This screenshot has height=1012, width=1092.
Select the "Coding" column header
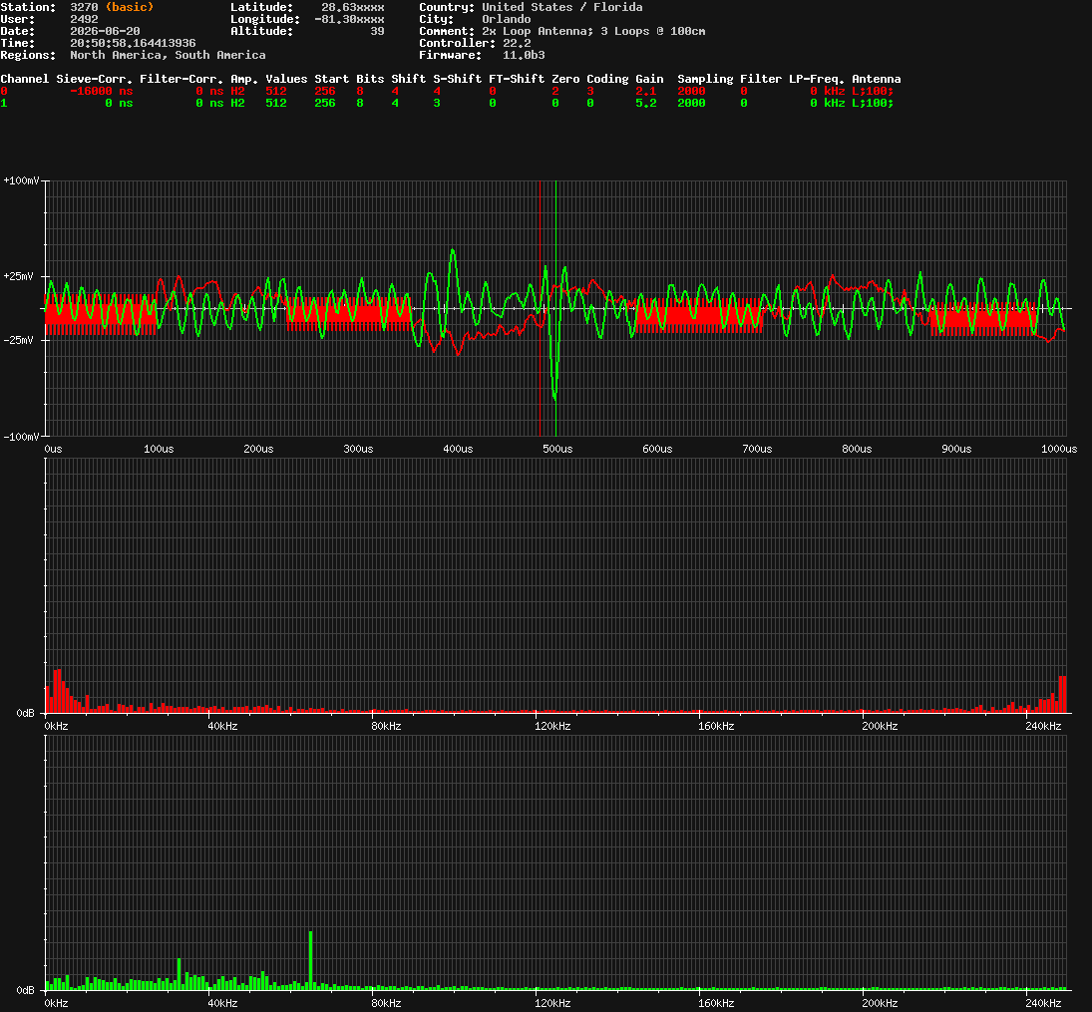pos(607,79)
